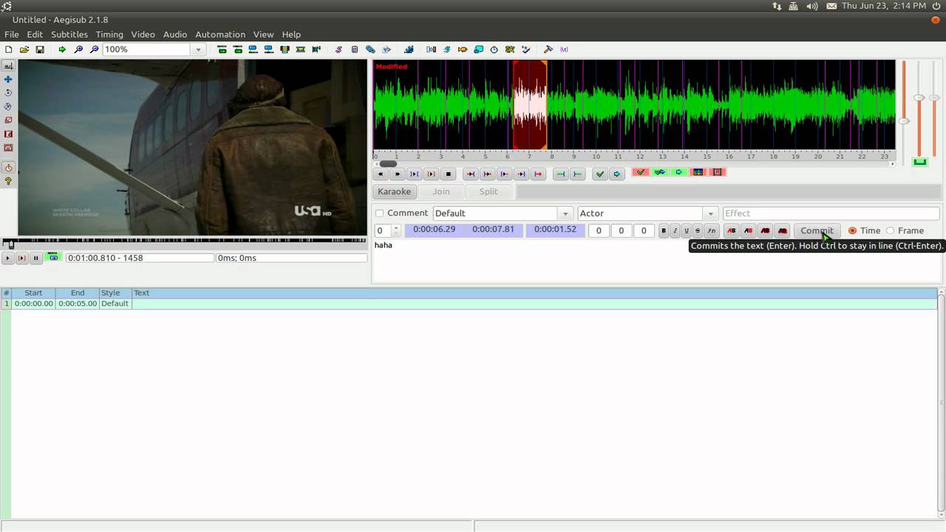Screen dimensions: 946x532
Task: Stop audio playback
Action: 448,174
